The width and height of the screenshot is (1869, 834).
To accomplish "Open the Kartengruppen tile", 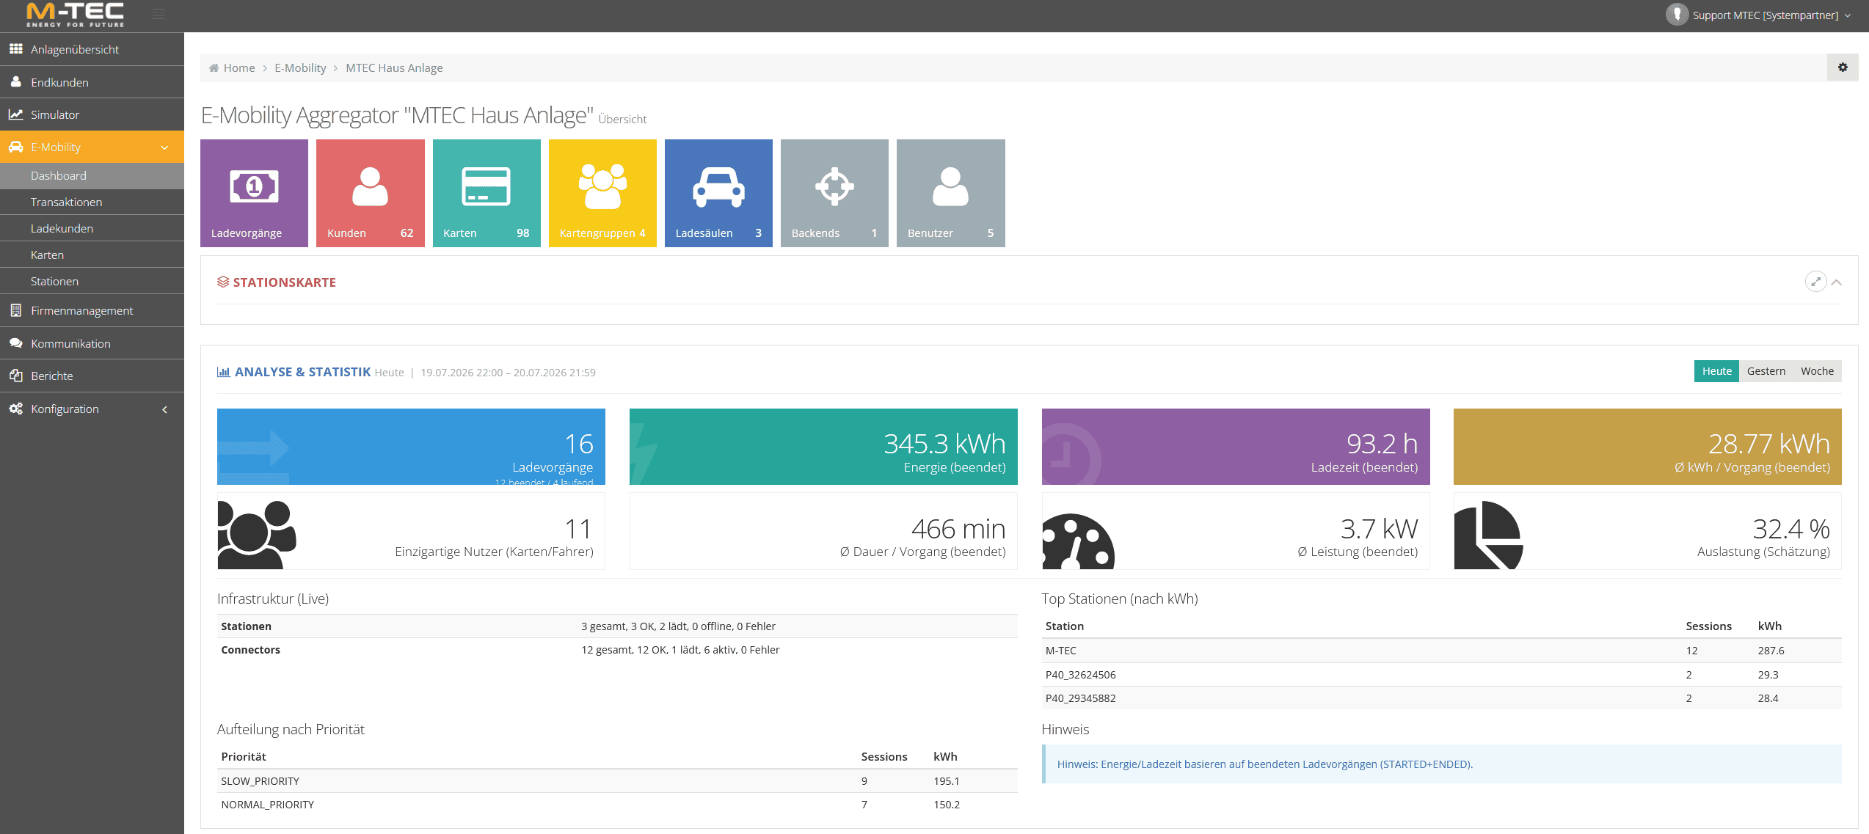I will point(602,193).
